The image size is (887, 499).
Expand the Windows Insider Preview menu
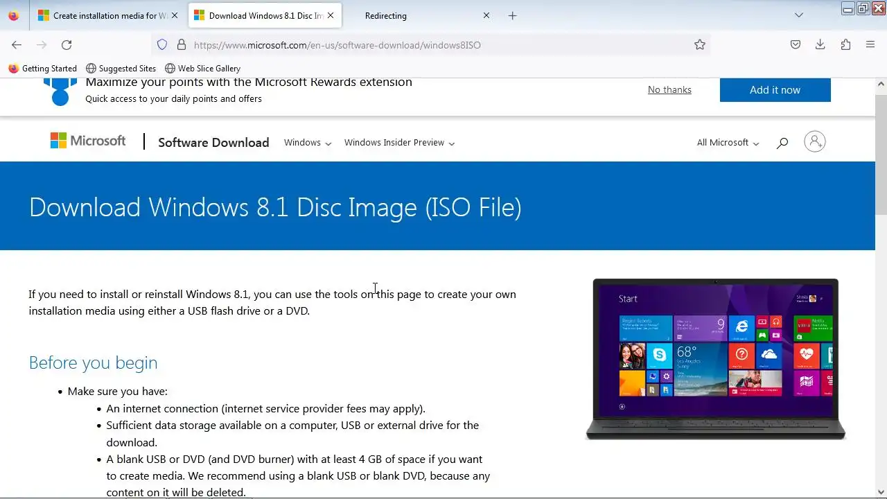[399, 142]
